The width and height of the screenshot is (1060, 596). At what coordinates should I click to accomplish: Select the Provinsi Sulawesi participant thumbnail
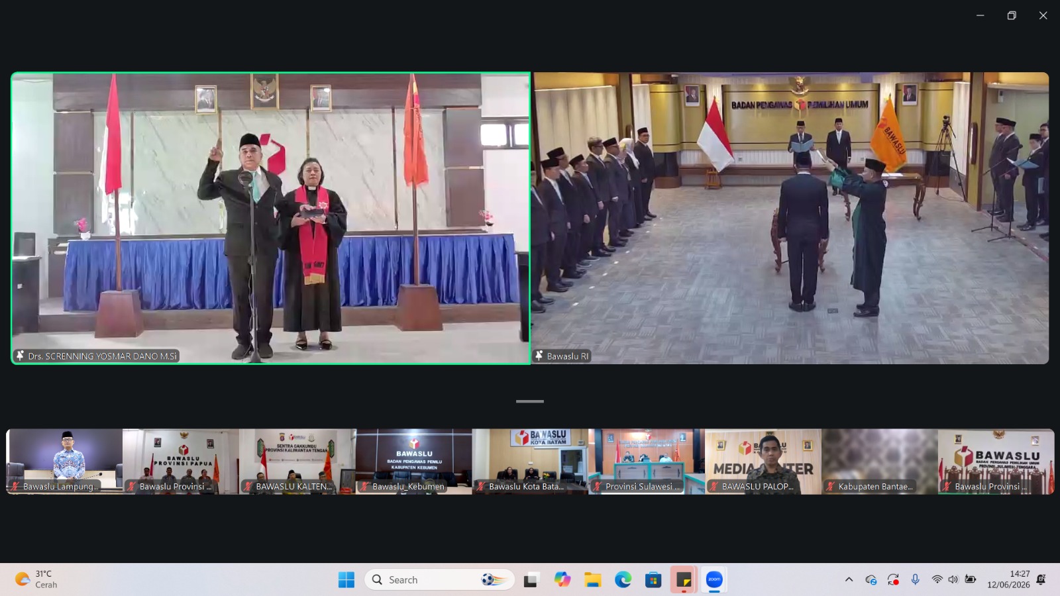coord(647,462)
